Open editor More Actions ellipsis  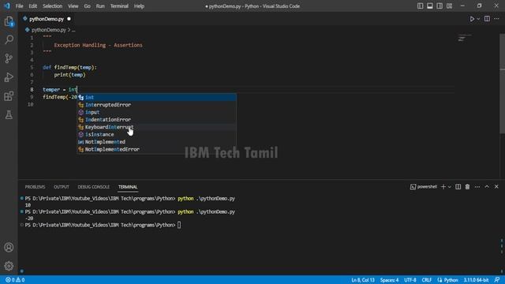click(496, 19)
